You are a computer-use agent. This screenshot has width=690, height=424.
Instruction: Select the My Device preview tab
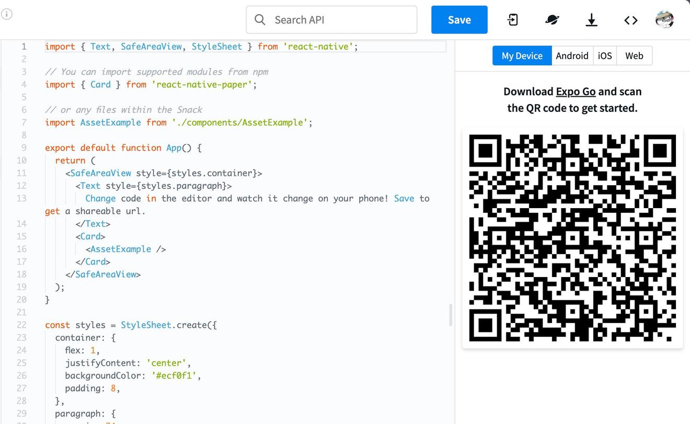[x=522, y=56]
